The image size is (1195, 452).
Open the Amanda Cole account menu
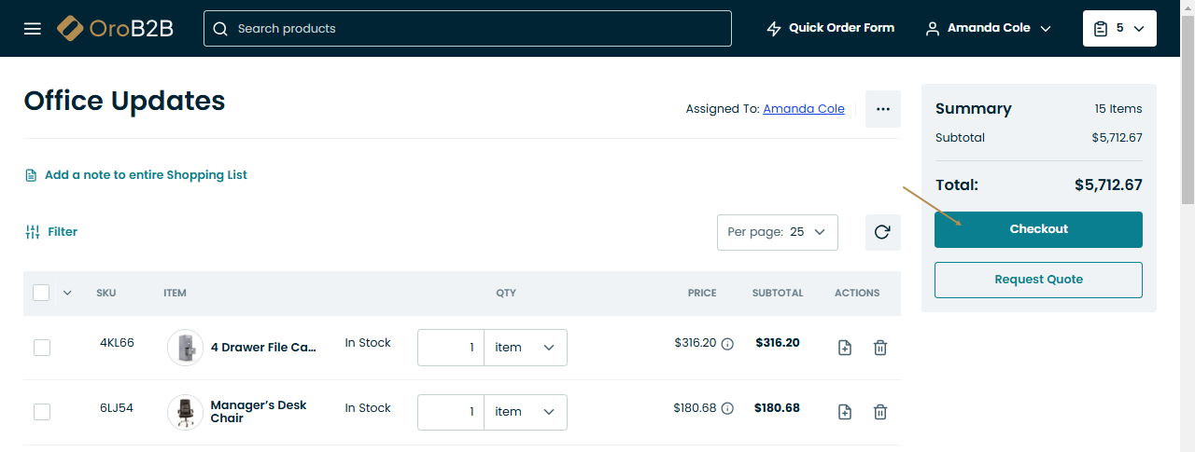(988, 28)
